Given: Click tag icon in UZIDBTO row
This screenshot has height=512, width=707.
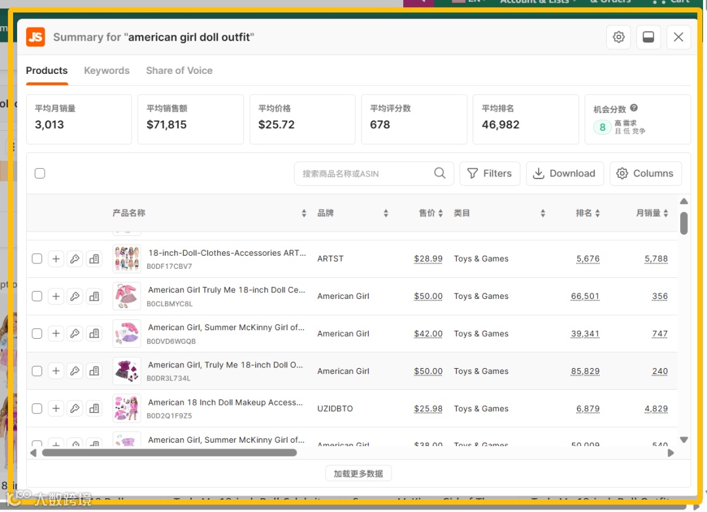Looking at the screenshot, I should point(75,409).
